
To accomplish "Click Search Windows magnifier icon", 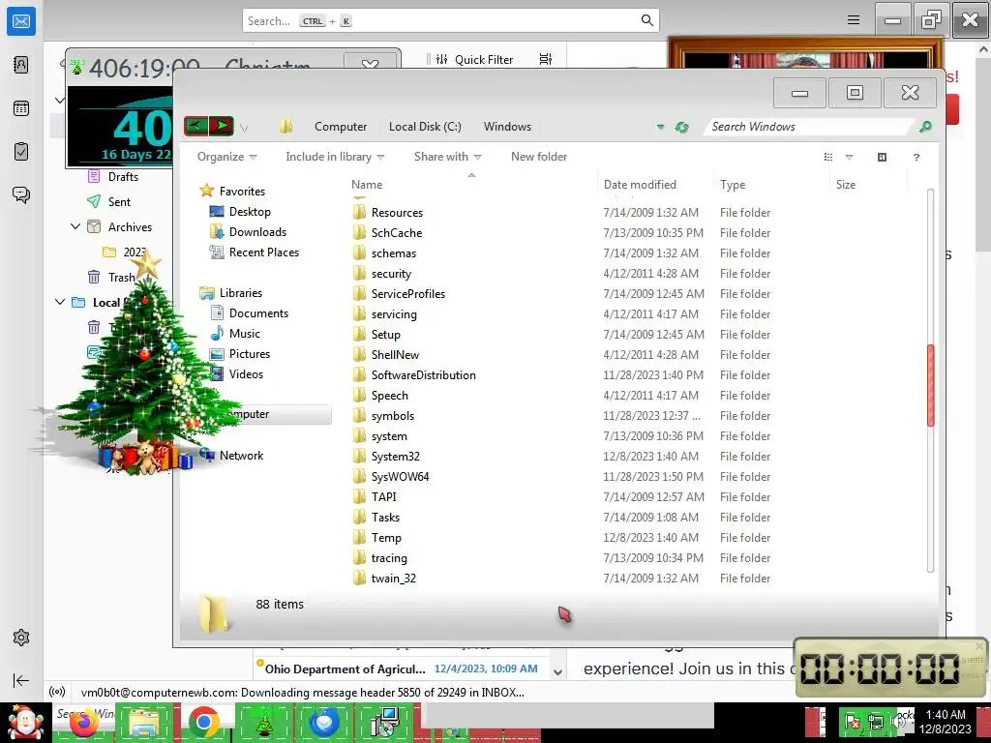I will pos(925,127).
